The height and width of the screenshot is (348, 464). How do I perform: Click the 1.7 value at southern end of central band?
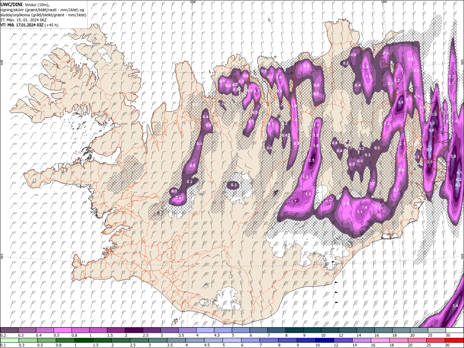[294, 202]
